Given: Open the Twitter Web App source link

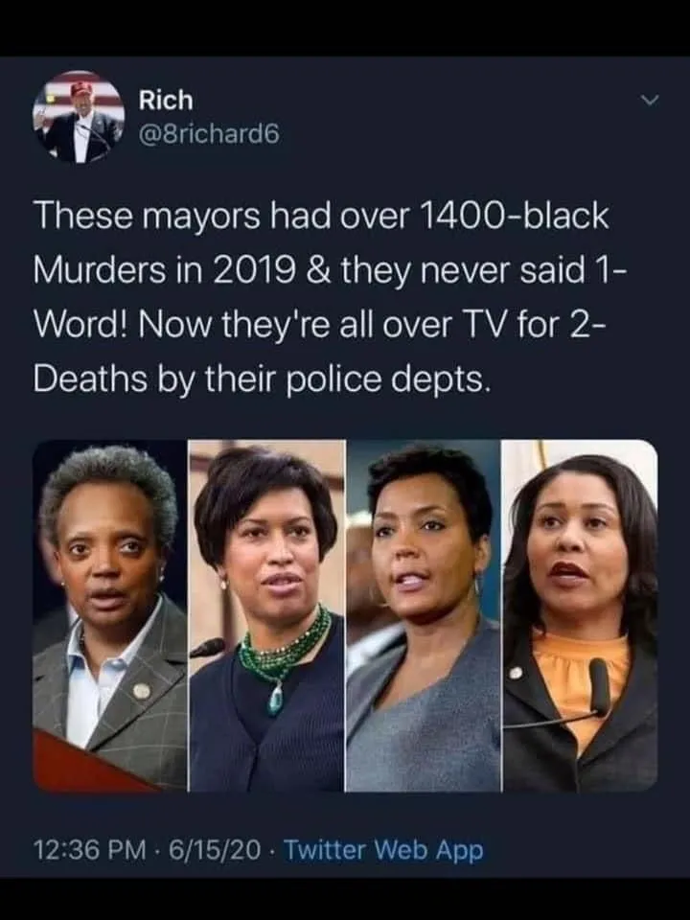Looking at the screenshot, I should 383,849.
